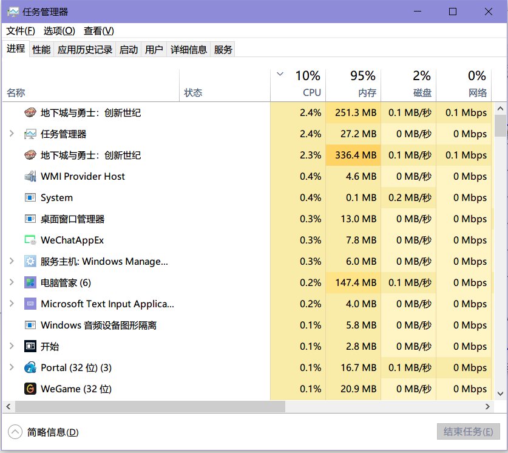
Task: Sort by the 内存 95% column header
Action: [x=353, y=85]
